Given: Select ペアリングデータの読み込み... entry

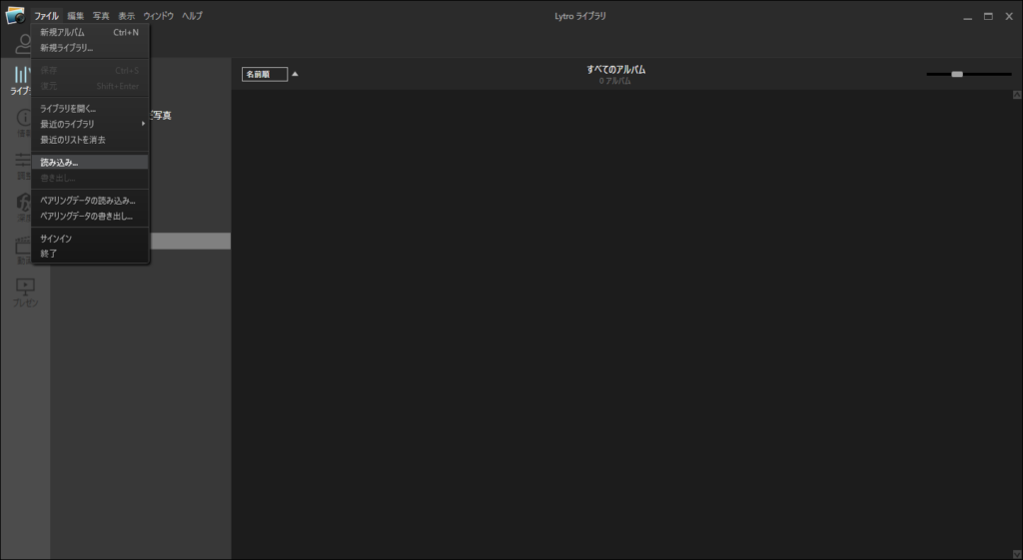Looking at the screenshot, I should [x=90, y=200].
